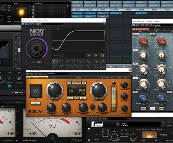
Task: Open H-Delay host preset field Full Reset
Action: [x=57, y=74]
